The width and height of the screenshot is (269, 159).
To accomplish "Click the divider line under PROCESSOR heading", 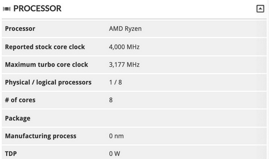I will (134, 19).
